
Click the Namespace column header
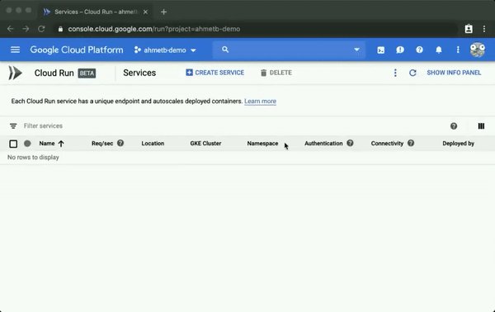point(262,144)
